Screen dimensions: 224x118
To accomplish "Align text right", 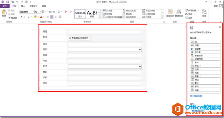I will coord(55,17).
